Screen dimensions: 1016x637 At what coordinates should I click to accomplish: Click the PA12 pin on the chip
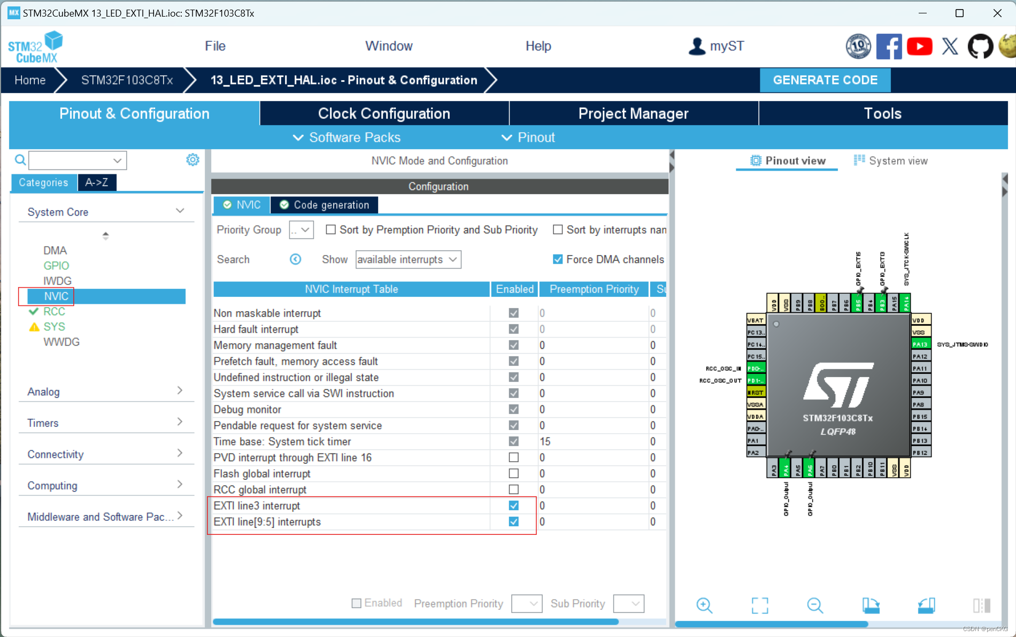(x=921, y=356)
